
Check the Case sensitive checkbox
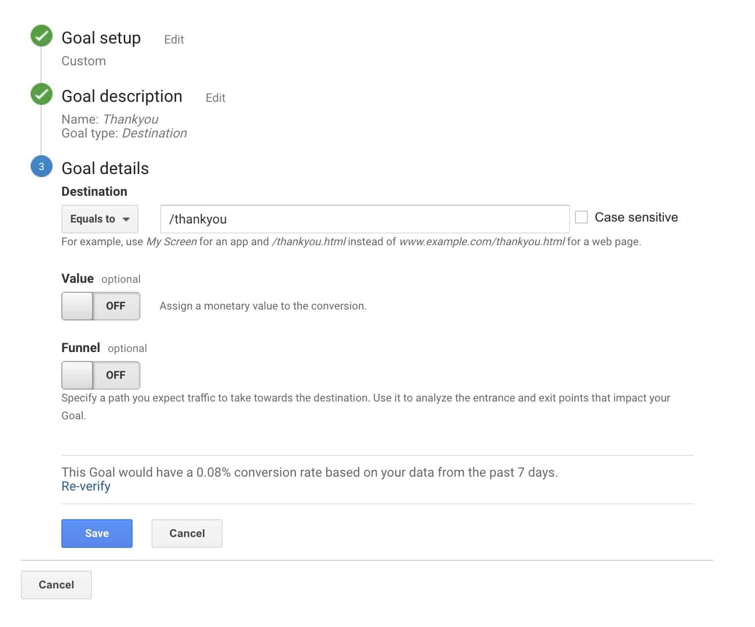pyautogui.click(x=581, y=217)
